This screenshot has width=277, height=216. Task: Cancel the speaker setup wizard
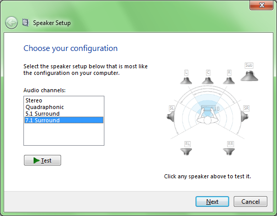251,202
